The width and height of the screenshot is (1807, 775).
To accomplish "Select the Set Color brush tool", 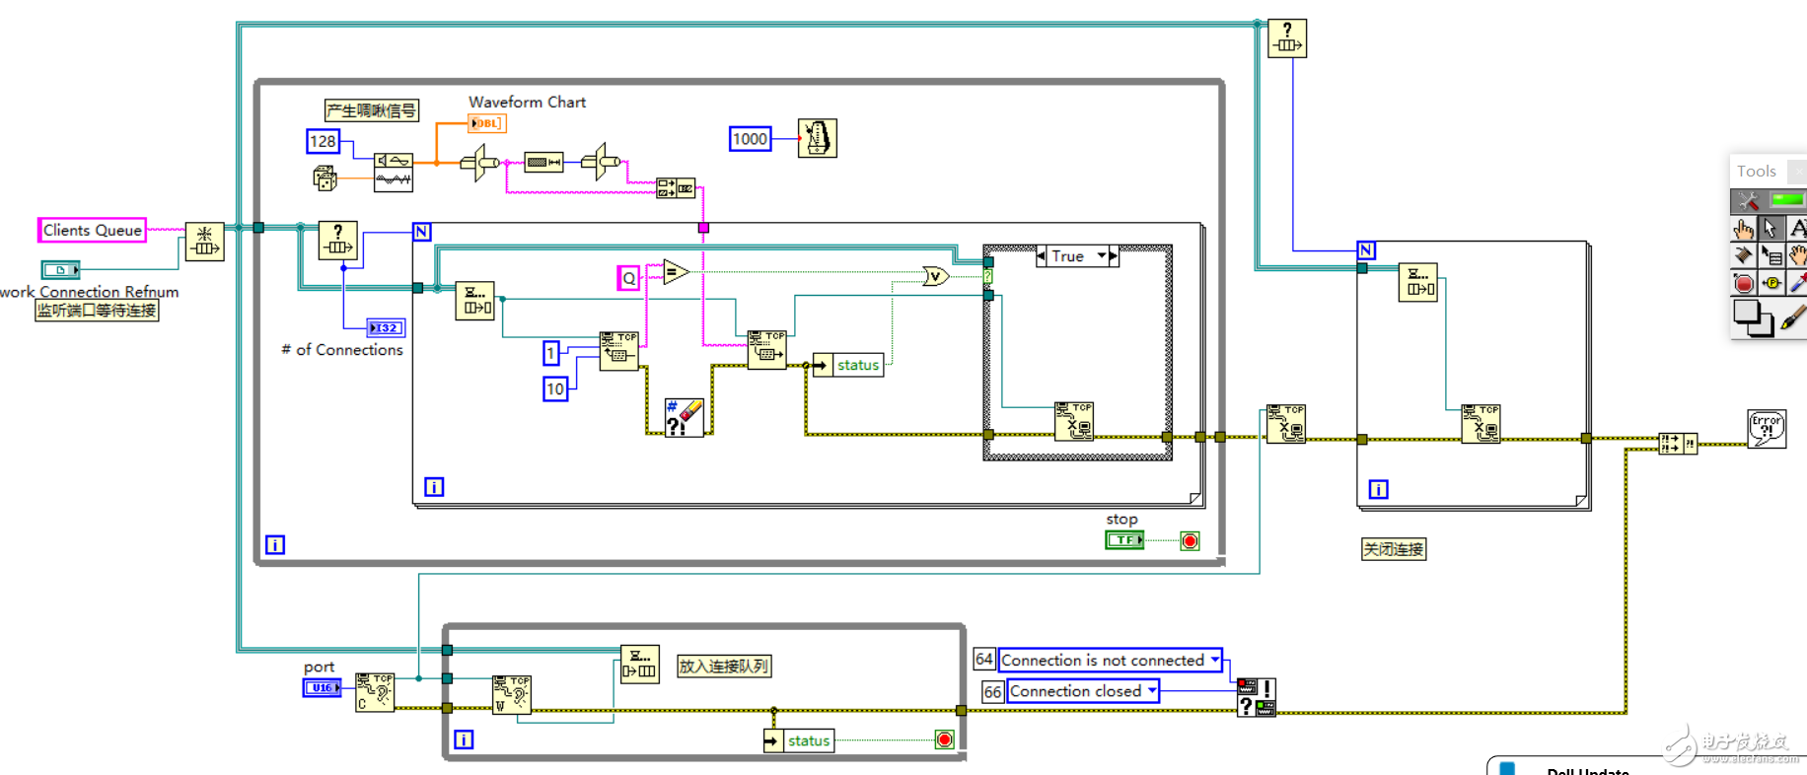I will 1793,317.
